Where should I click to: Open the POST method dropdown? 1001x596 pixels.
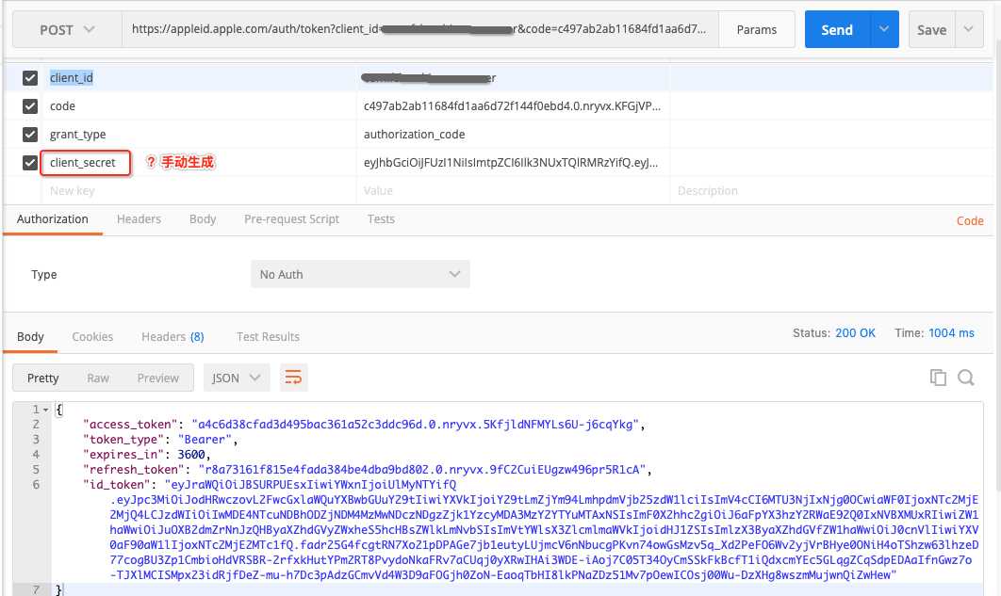point(67,29)
